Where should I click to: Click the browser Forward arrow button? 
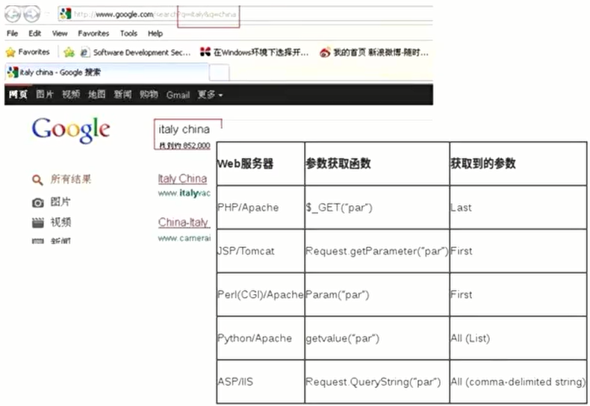tap(31, 14)
